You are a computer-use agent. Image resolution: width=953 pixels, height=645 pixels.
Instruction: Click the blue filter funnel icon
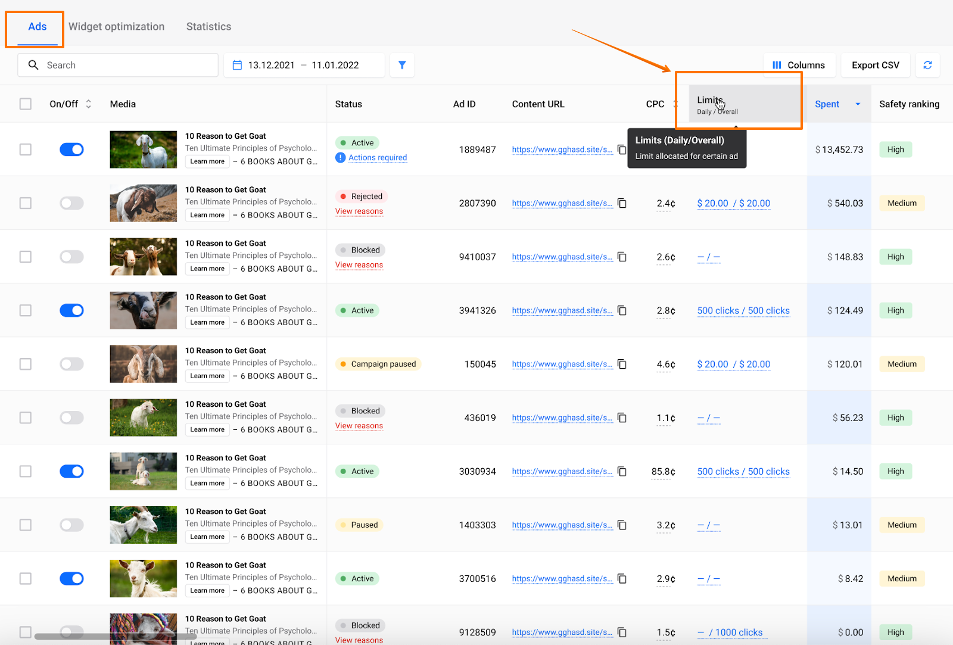402,65
